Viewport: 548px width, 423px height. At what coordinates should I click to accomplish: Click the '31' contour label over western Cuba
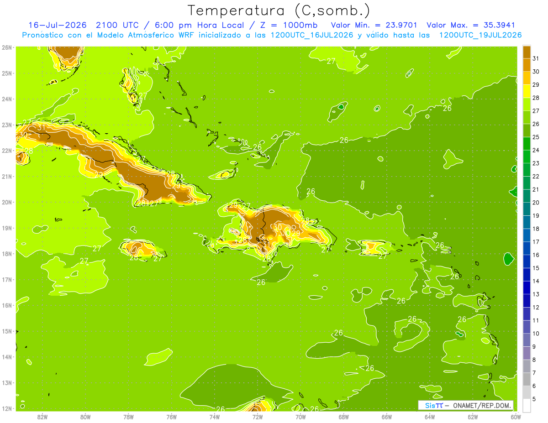coord(41,127)
